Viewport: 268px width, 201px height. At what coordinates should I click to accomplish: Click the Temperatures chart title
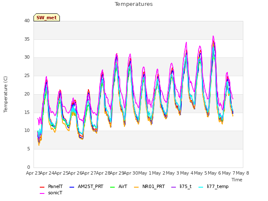click(134, 4)
